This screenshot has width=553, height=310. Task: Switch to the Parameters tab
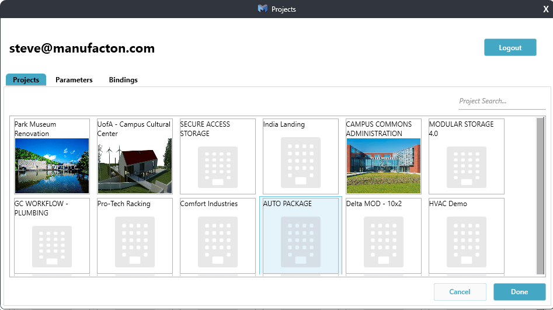pyautogui.click(x=74, y=80)
